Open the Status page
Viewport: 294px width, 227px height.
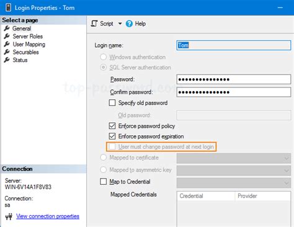click(20, 60)
